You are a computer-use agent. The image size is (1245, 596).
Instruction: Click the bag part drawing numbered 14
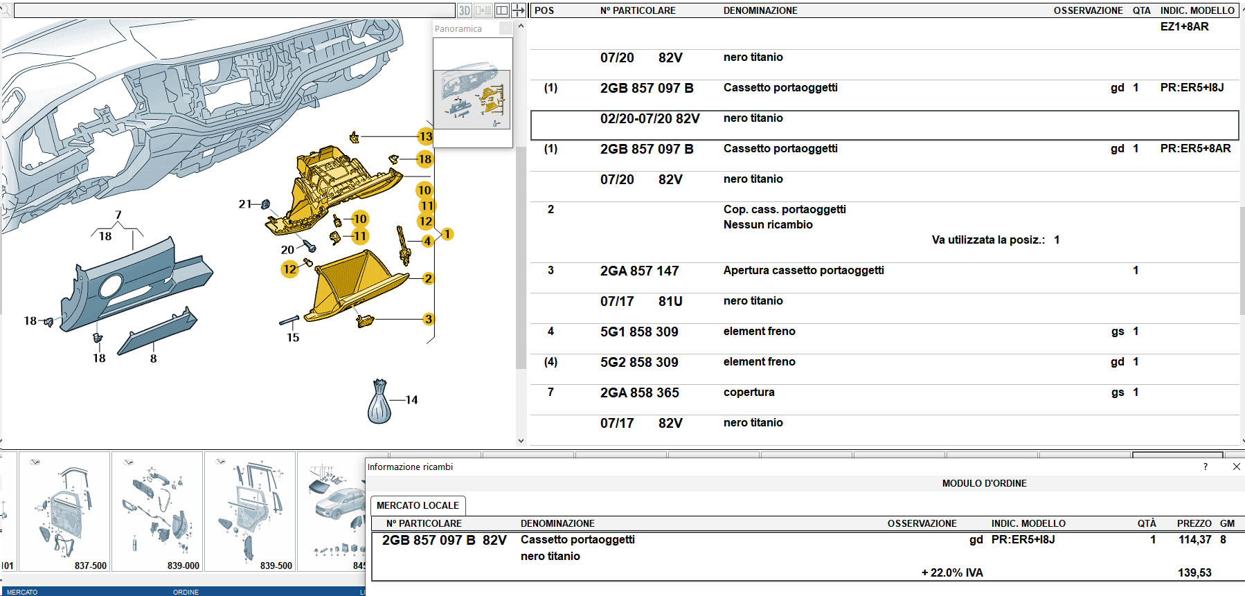pyautogui.click(x=379, y=401)
